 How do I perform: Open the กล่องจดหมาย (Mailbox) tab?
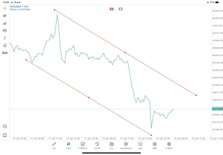click(x=126, y=145)
